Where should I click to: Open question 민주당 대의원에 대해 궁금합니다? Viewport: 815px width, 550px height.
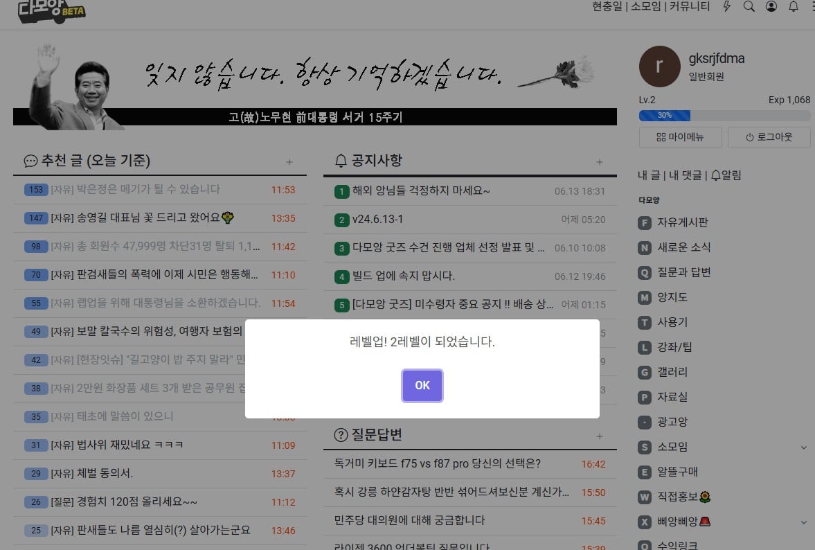pyautogui.click(x=410, y=520)
